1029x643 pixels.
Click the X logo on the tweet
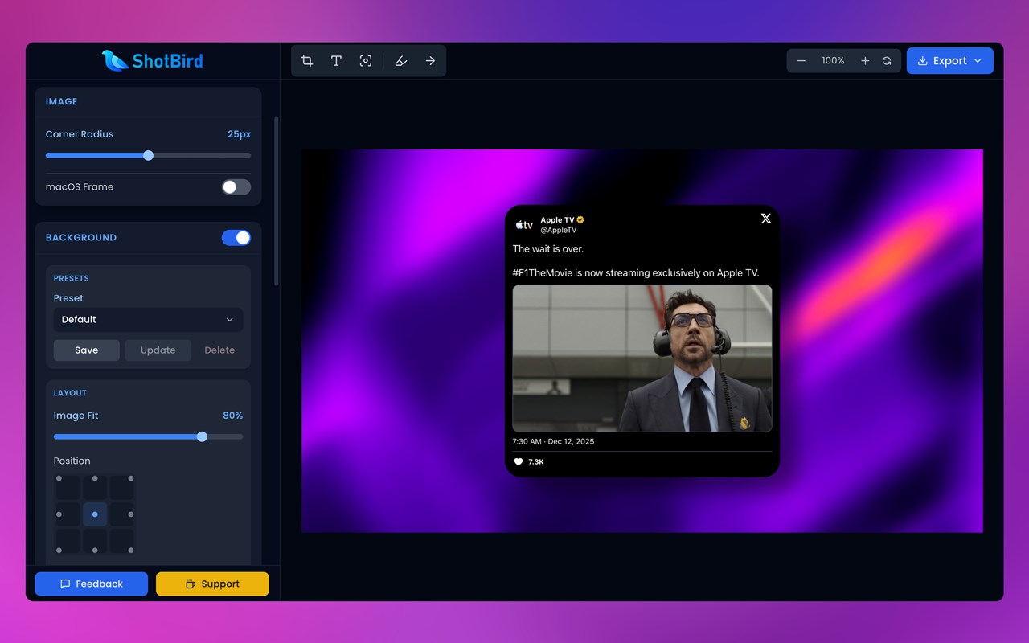(766, 219)
